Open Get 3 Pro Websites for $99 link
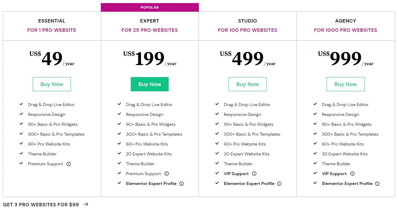Screen dimensions: 399x210 coord(41,204)
